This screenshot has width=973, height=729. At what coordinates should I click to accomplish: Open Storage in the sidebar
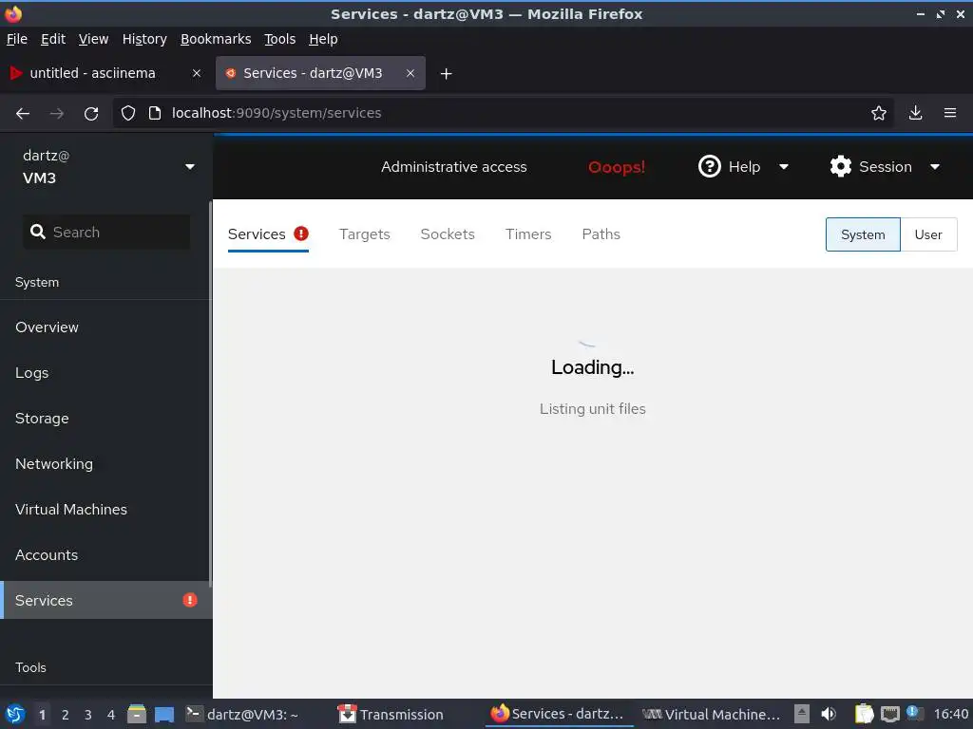coord(106,419)
